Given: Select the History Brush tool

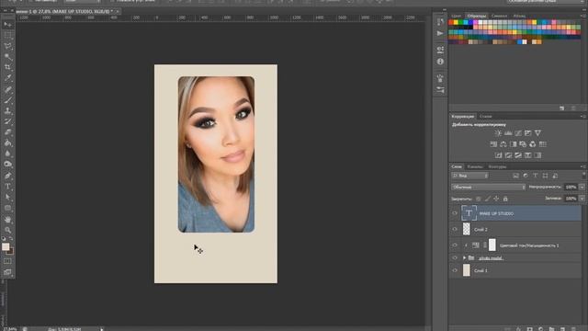Looking at the screenshot, I should click(8, 121).
